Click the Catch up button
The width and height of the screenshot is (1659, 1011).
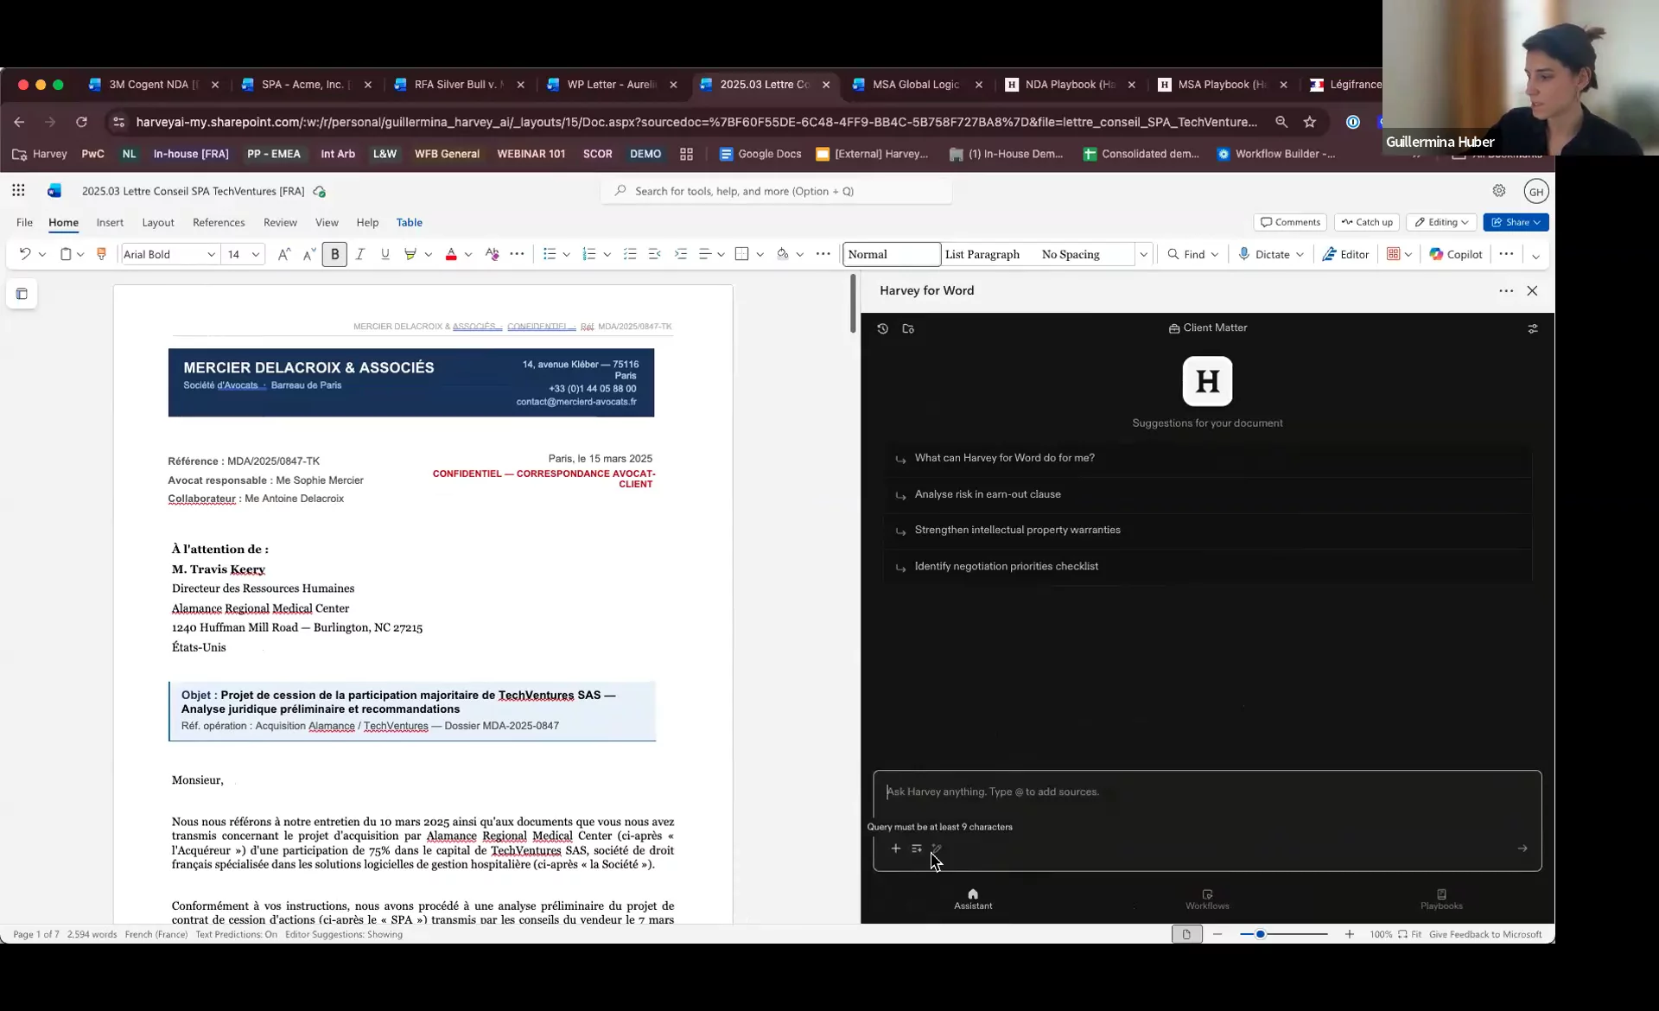(x=1367, y=222)
